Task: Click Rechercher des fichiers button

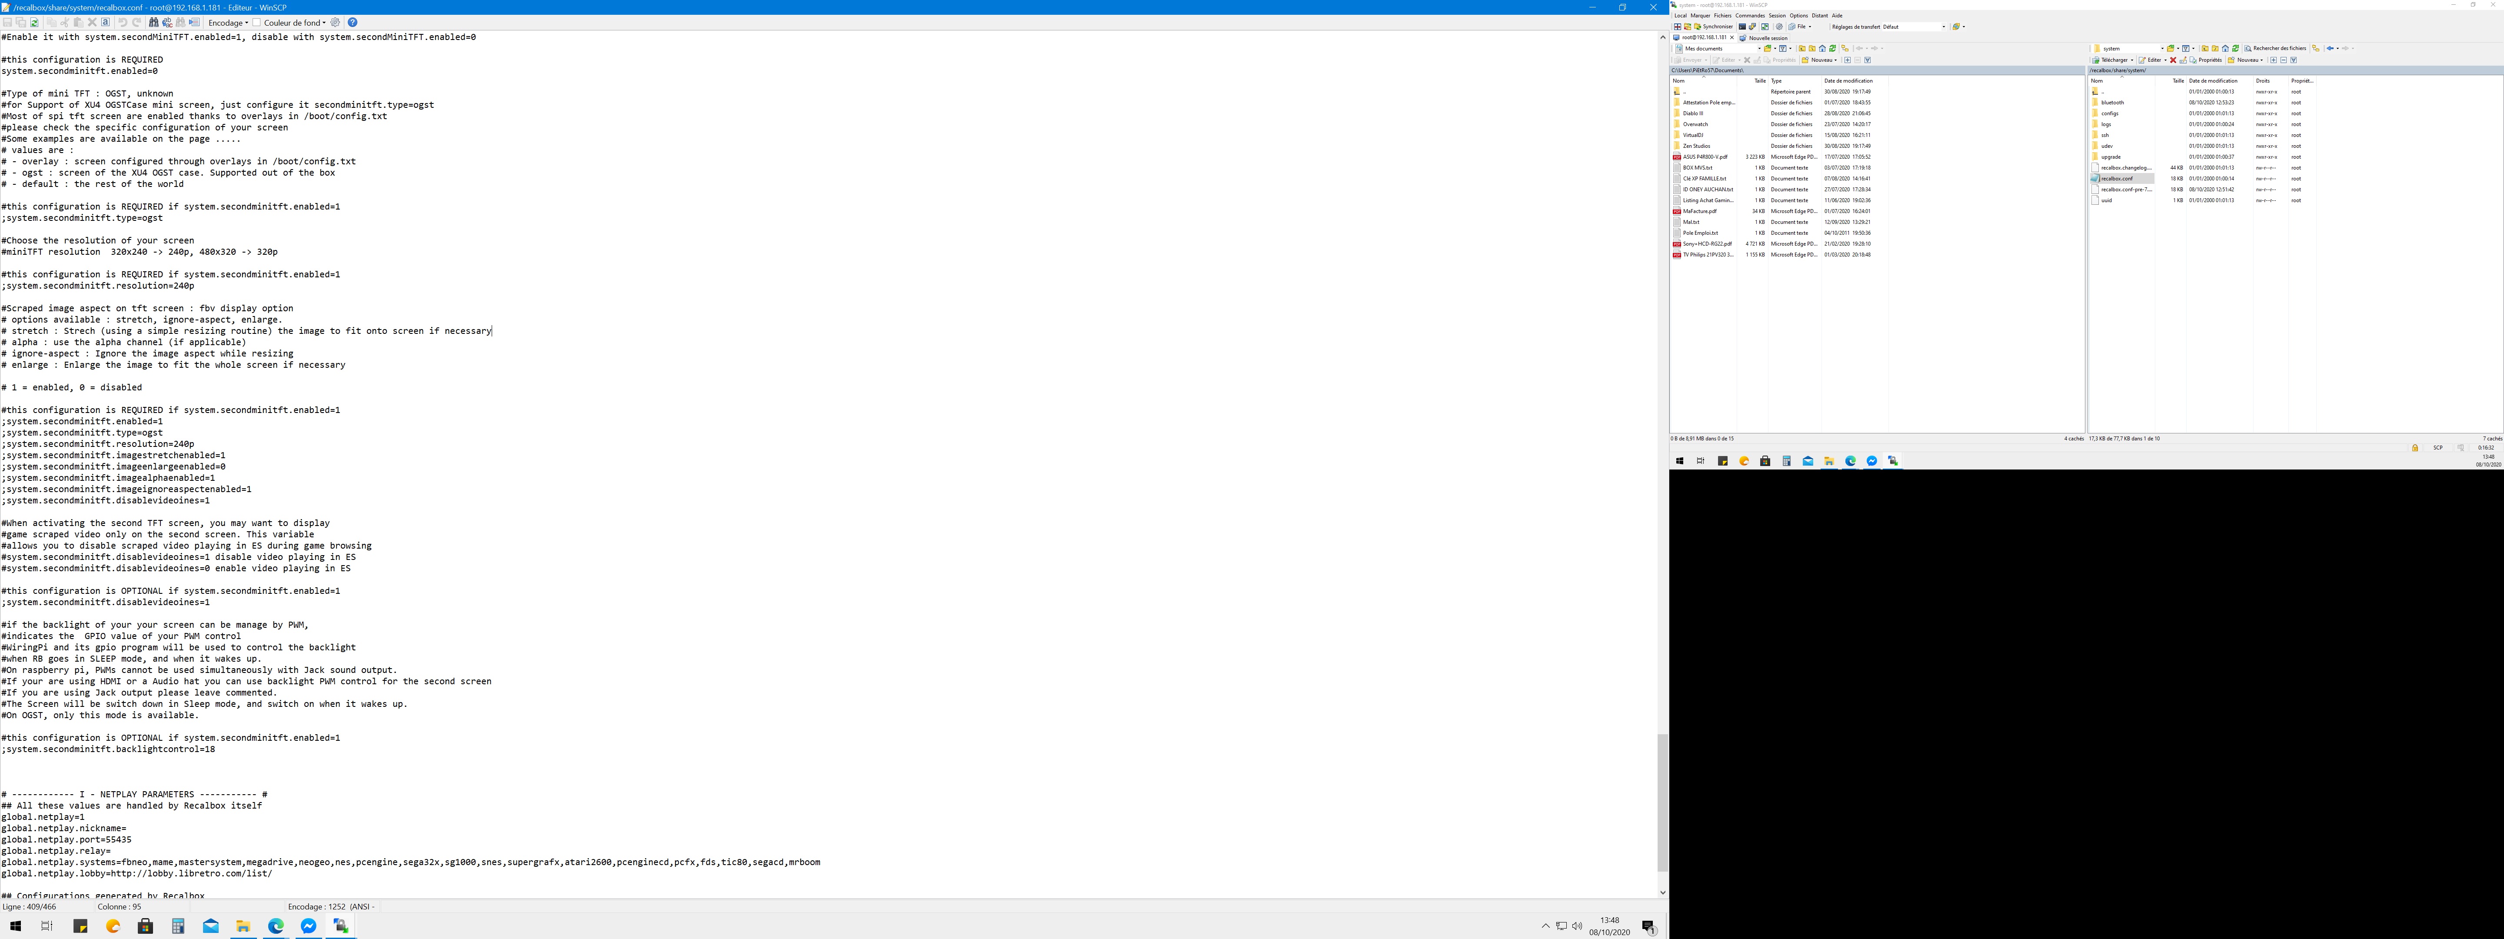Action: (x=2276, y=49)
